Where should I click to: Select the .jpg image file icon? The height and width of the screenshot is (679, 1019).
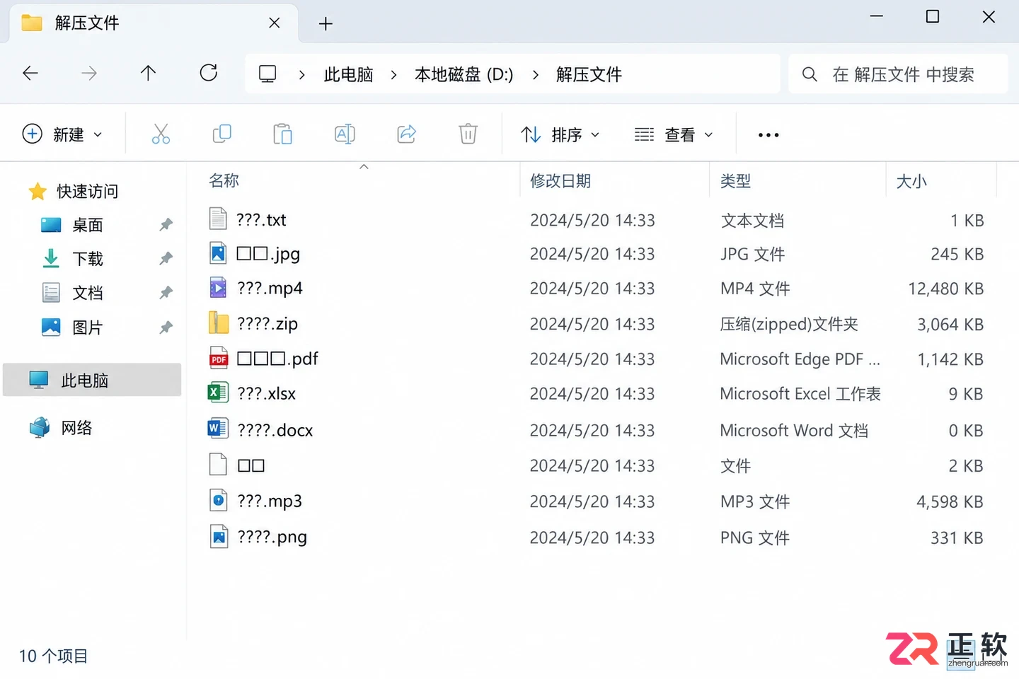coord(218,253)
